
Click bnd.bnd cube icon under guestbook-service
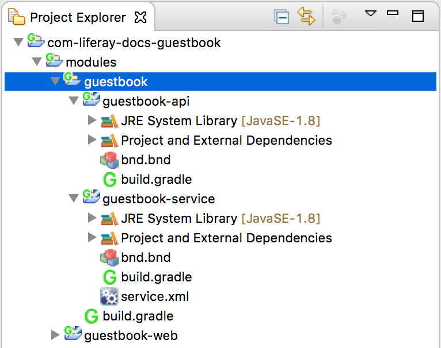(109, 258)
